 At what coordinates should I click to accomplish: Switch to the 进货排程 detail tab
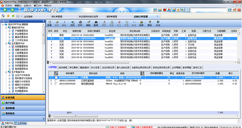pyautogui.click(x=63, y=67)
